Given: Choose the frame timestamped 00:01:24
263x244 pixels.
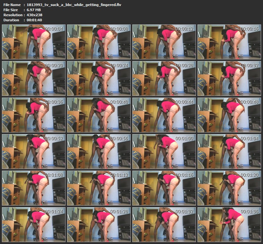Looking at the screenshot, I should pyautogui.click(x=34, y=224).
